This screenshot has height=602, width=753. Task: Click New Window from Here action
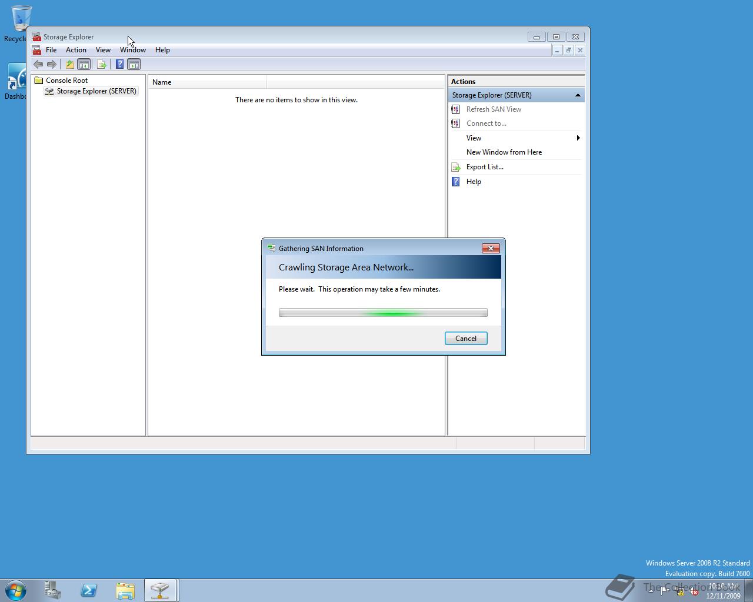pos(504,152)
